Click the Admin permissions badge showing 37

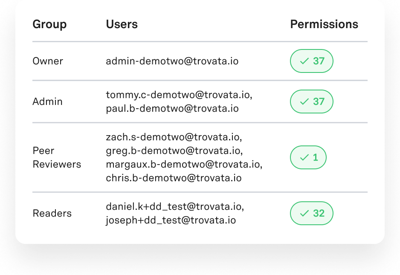pyautogui.click(x=311, y=101)
